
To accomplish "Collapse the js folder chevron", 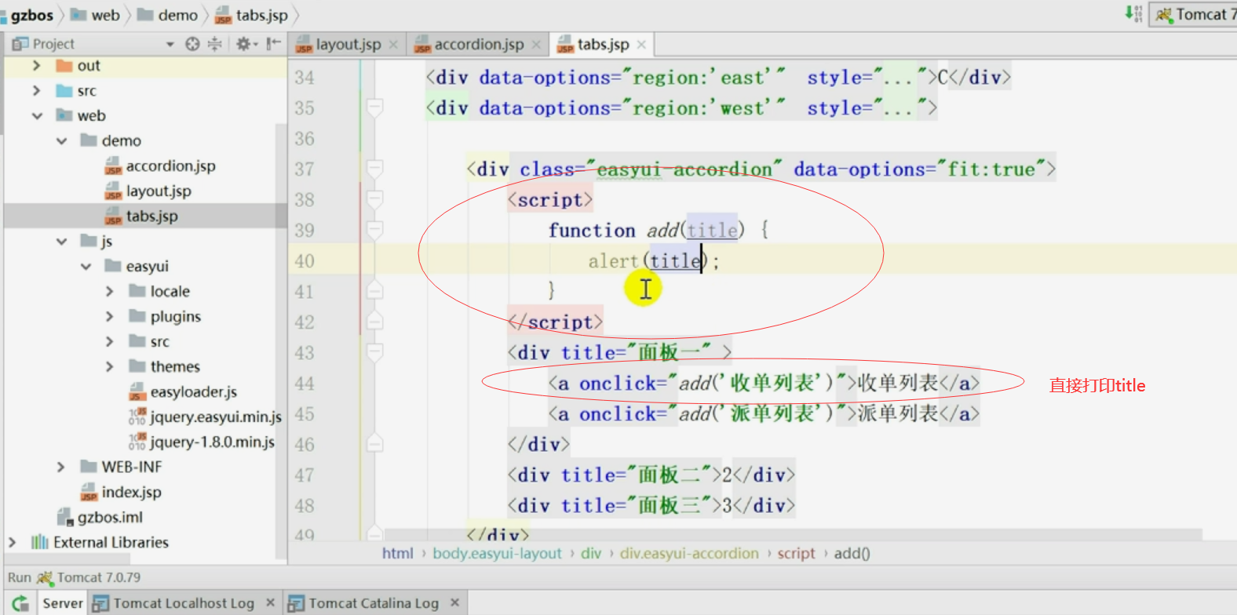I will coord(61,242).
